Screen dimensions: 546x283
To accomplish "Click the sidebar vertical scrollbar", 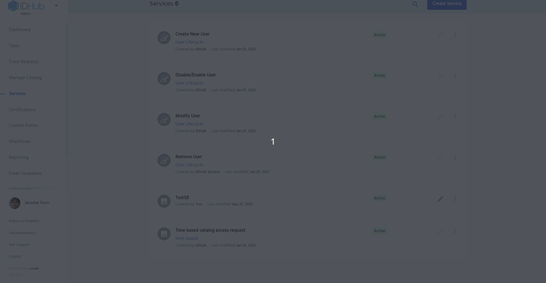I will (66, 89).
